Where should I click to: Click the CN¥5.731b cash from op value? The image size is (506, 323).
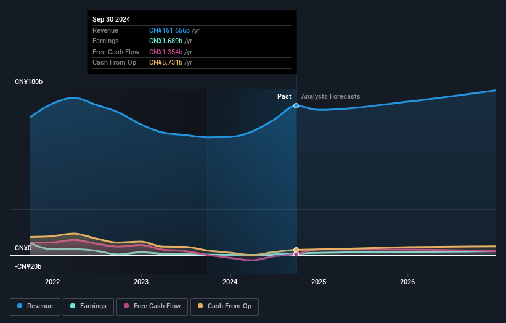pyautogui.click(x=166, y=63)
